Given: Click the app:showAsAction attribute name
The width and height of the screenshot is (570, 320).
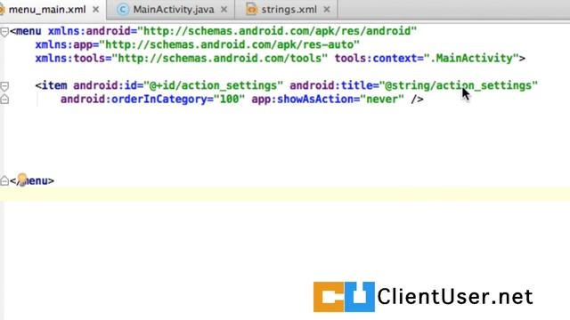Looking at the screenshot, I should 302,99.
